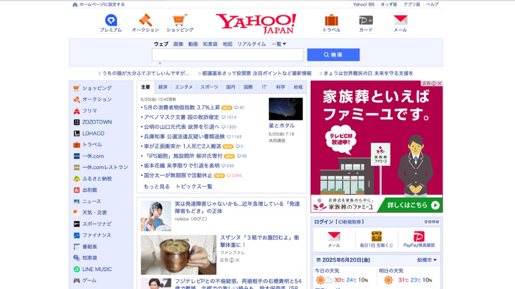515x289 pixels.
Task: Click the 登録情報 button in login panel
Action: (432, 222)
